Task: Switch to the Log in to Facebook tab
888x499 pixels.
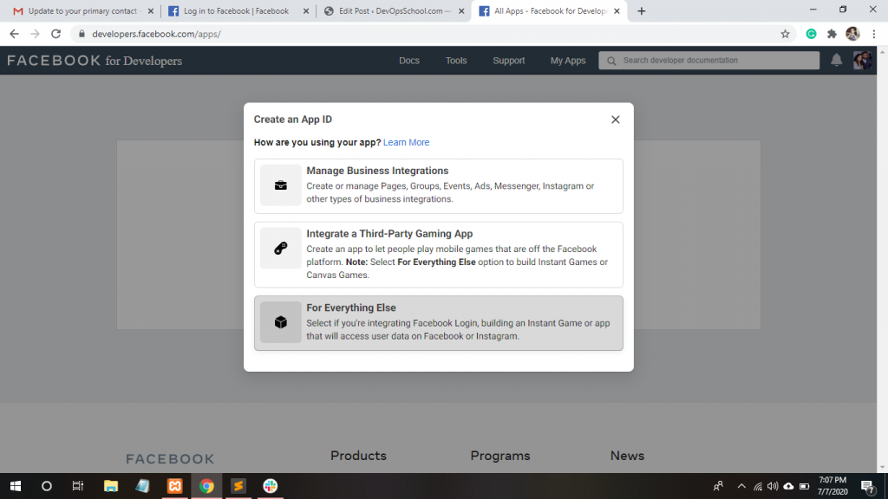Action: 236,10
